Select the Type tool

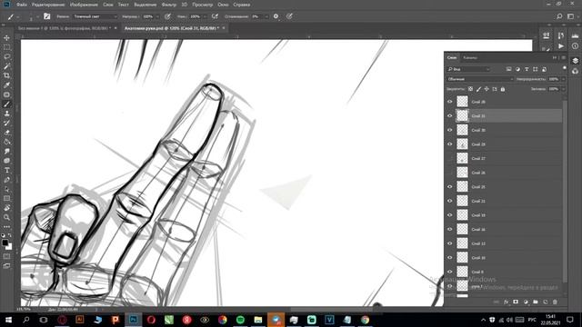6,170
